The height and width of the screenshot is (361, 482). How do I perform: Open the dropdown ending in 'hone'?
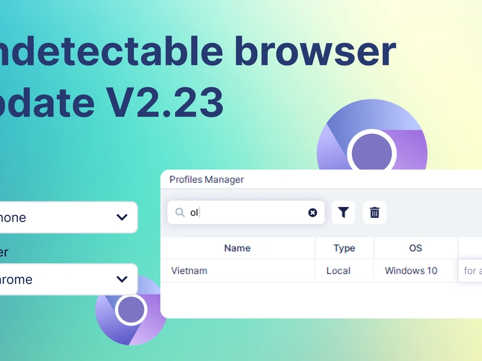click(x=69, y=217)
